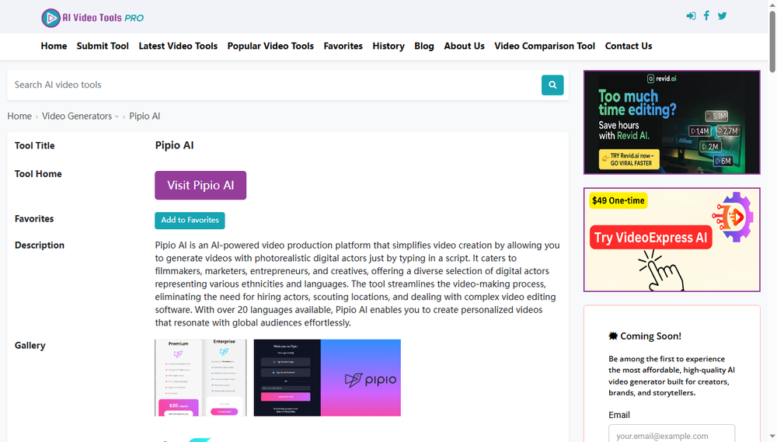Click Video Generators breadcrumb link
This screenshot has width=777, height=442.
(x=77, y=116)
